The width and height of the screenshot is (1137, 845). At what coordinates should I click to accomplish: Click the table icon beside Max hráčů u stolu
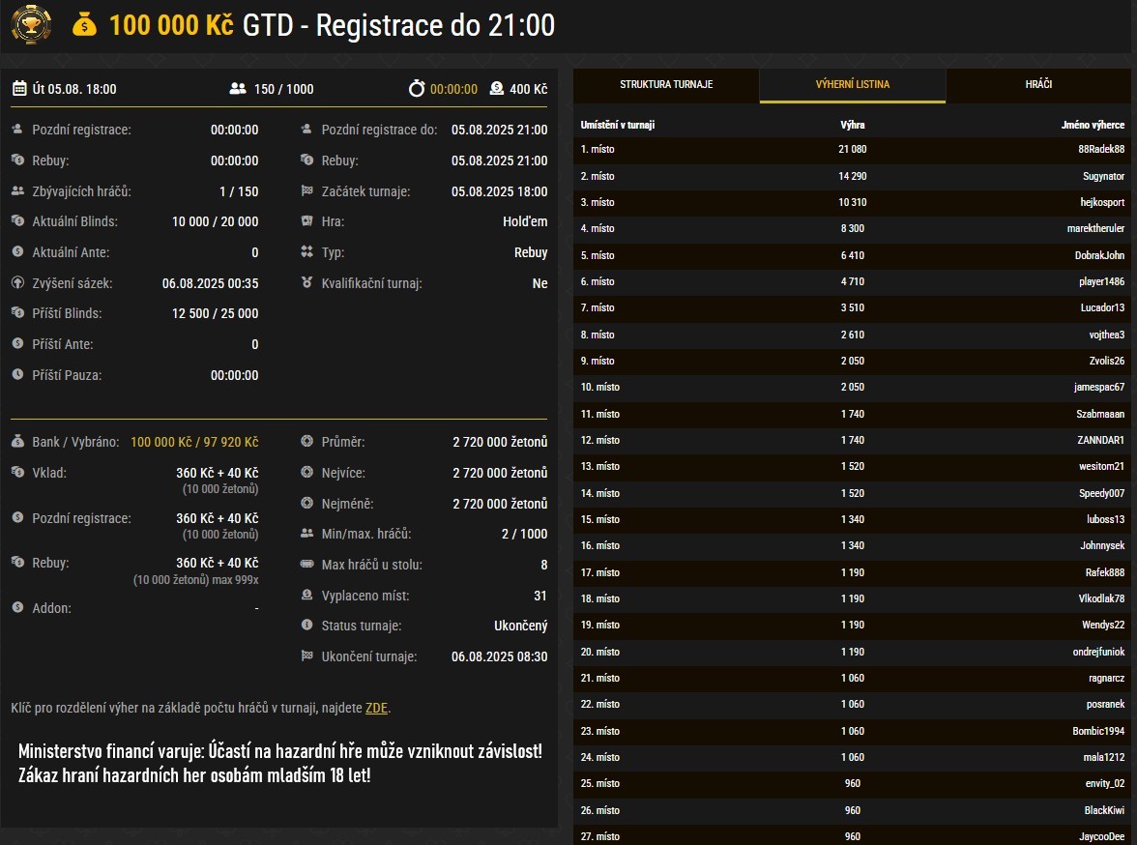306,565
